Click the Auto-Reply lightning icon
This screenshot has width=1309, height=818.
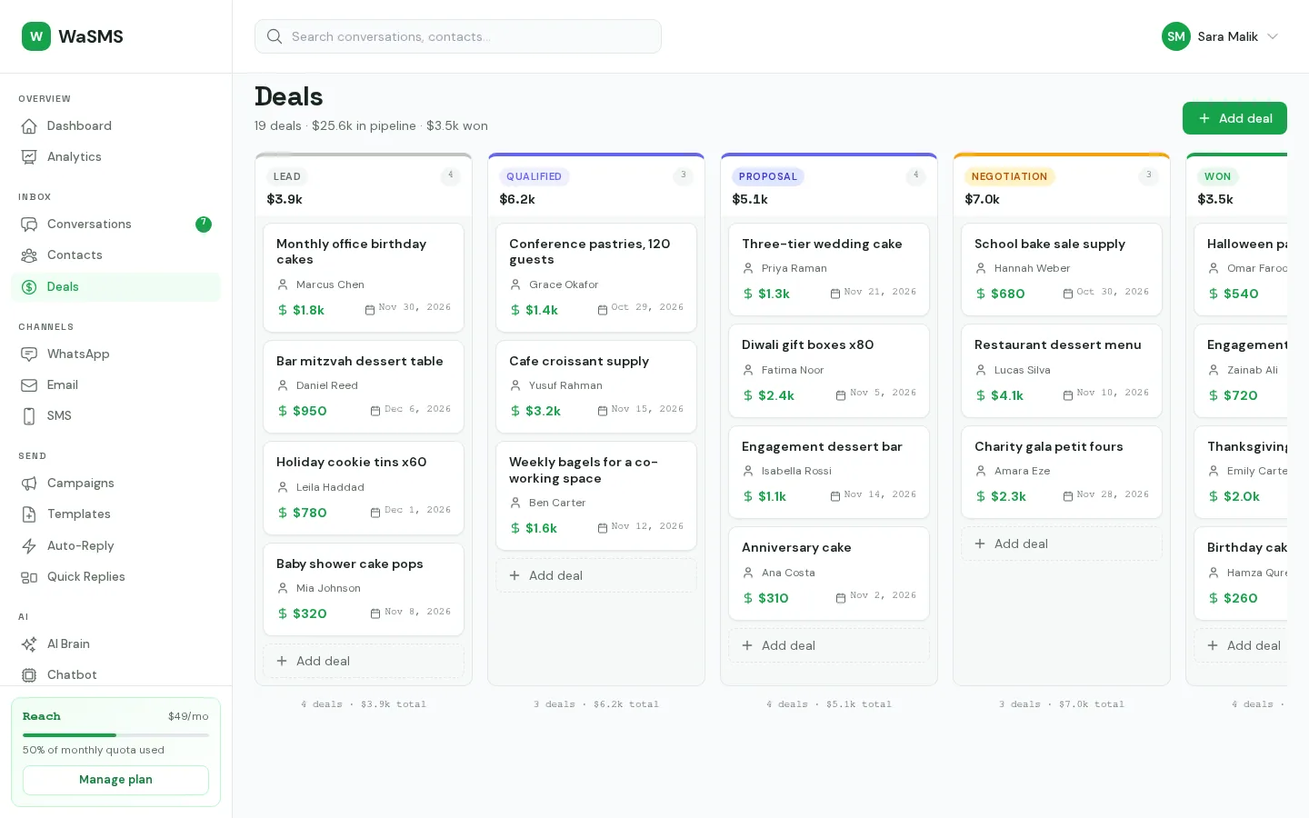[x=29, y=546]
